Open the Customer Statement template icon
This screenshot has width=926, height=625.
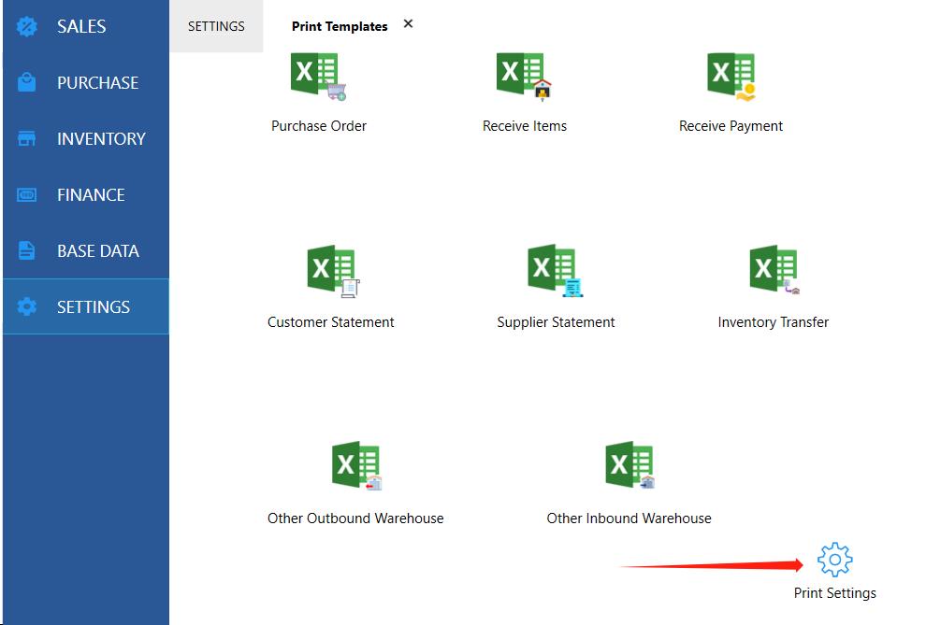(x=334, y=271)
